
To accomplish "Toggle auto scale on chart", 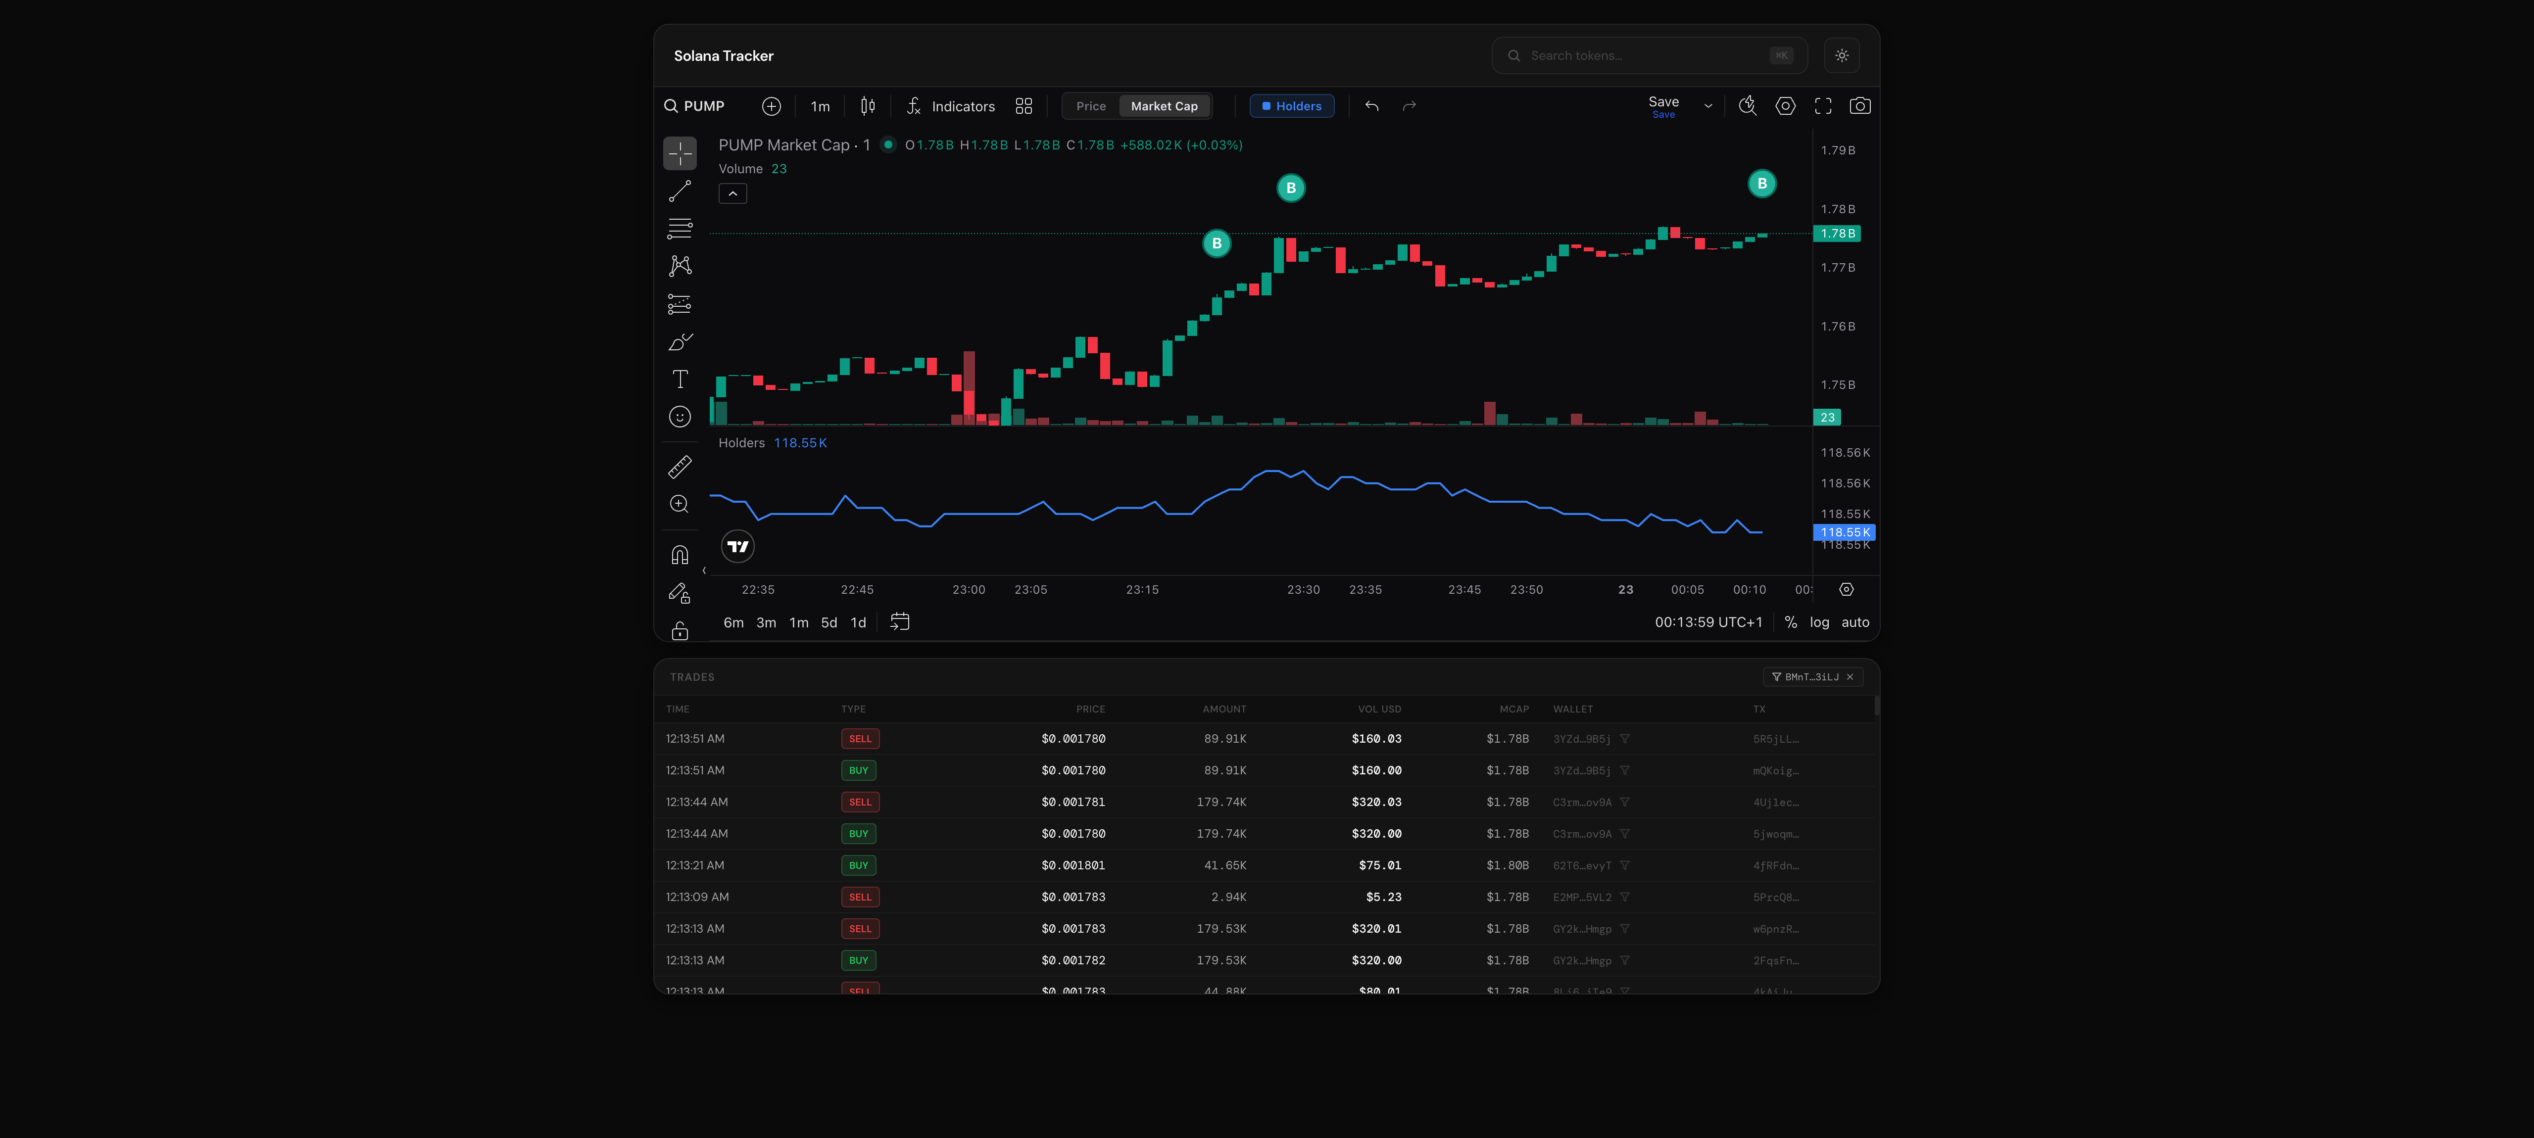I will [x=1854, y=622].
